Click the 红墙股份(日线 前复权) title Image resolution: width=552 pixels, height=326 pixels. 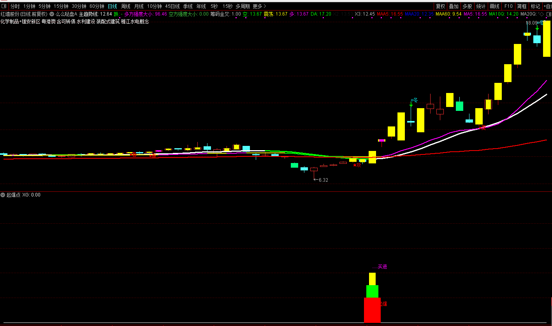click(x=24, y=14)
